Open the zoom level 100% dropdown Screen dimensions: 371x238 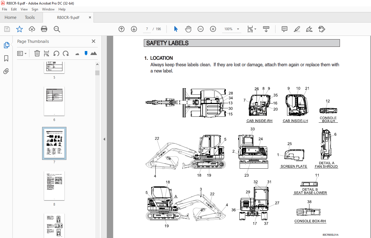pyautogui.click(x=238, y=29)
